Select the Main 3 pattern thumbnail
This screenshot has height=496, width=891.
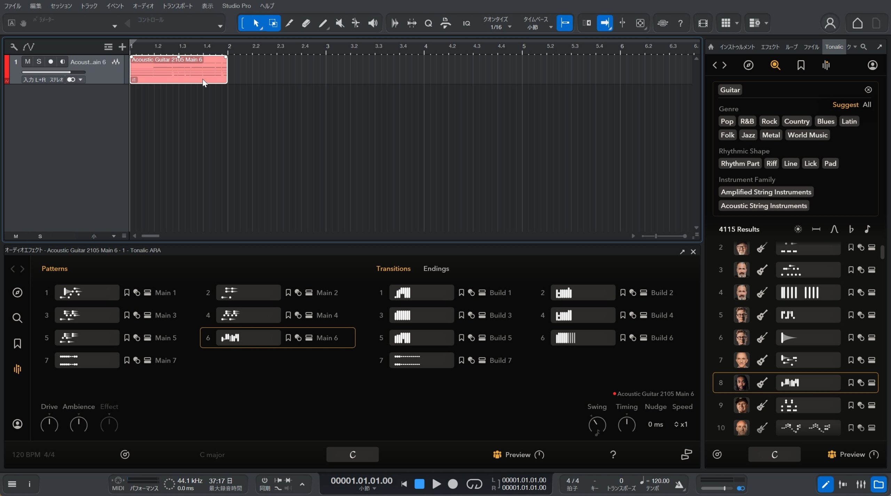[x=87, y=315]
